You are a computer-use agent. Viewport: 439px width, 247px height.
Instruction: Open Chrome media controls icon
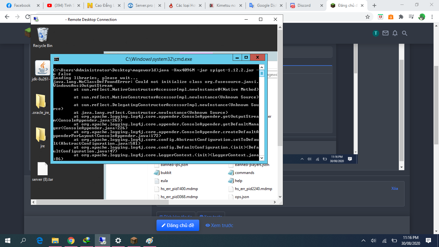[411, 17]
